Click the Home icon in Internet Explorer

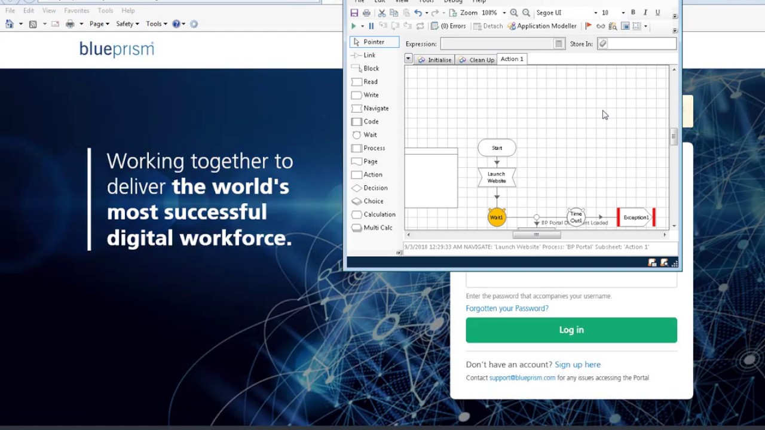click(x=10, y=24)
